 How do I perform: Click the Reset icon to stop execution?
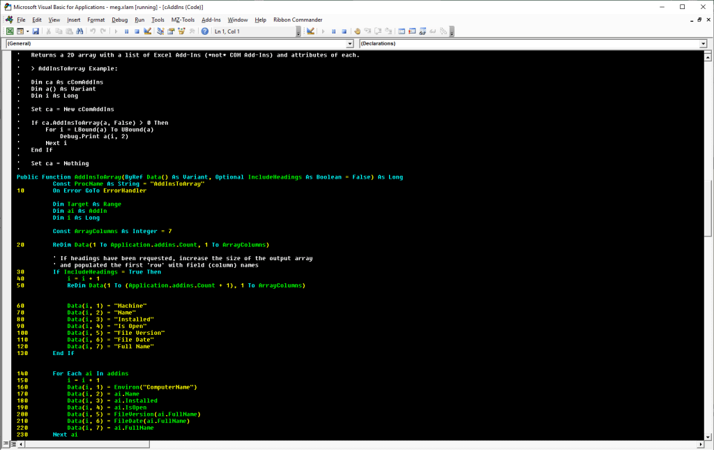[137, 32]
